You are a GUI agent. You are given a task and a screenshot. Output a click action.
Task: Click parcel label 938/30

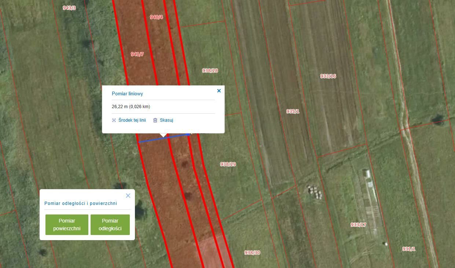[252, 253]
